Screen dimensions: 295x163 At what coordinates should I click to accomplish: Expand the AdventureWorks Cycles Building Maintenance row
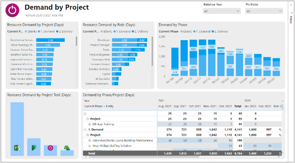90,141
